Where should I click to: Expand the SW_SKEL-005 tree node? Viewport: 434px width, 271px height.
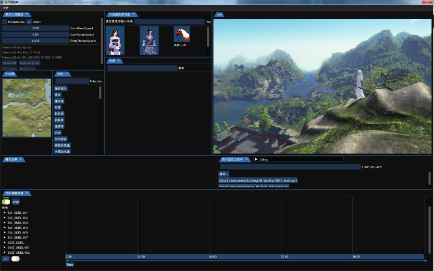click(x=5, y=233)
